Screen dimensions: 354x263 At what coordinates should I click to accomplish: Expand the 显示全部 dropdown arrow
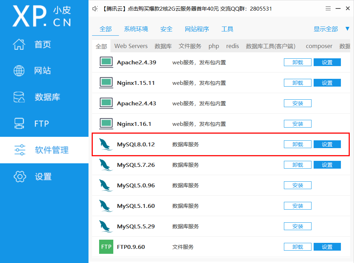point(347,29)
